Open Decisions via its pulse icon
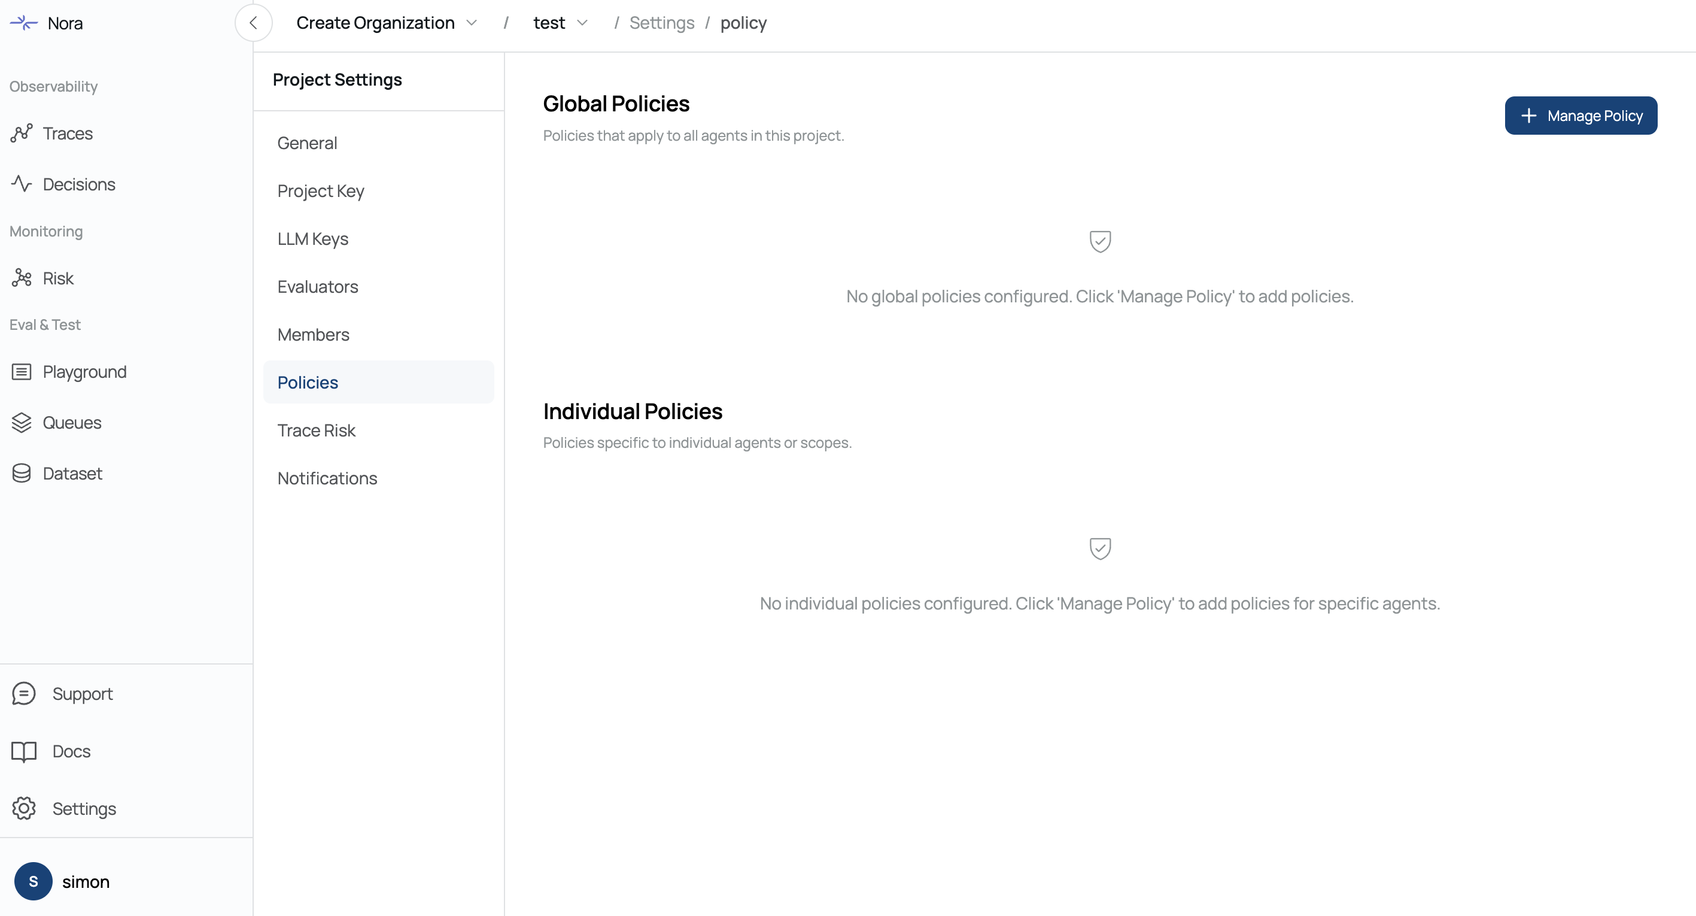Image resolution: width=1696 pixels, height=916 pixels. [x=21, y=184]
